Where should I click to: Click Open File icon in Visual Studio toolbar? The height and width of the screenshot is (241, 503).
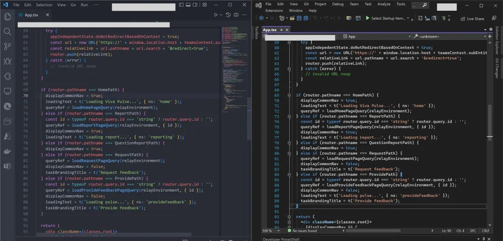tap(292, 18)
